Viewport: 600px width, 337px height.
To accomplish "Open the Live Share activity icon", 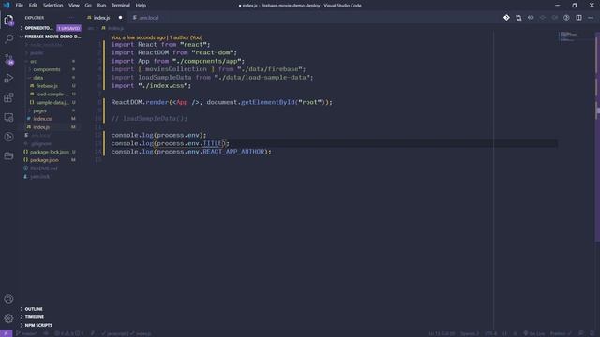I will pyautogui.click(x=8, y=137).
